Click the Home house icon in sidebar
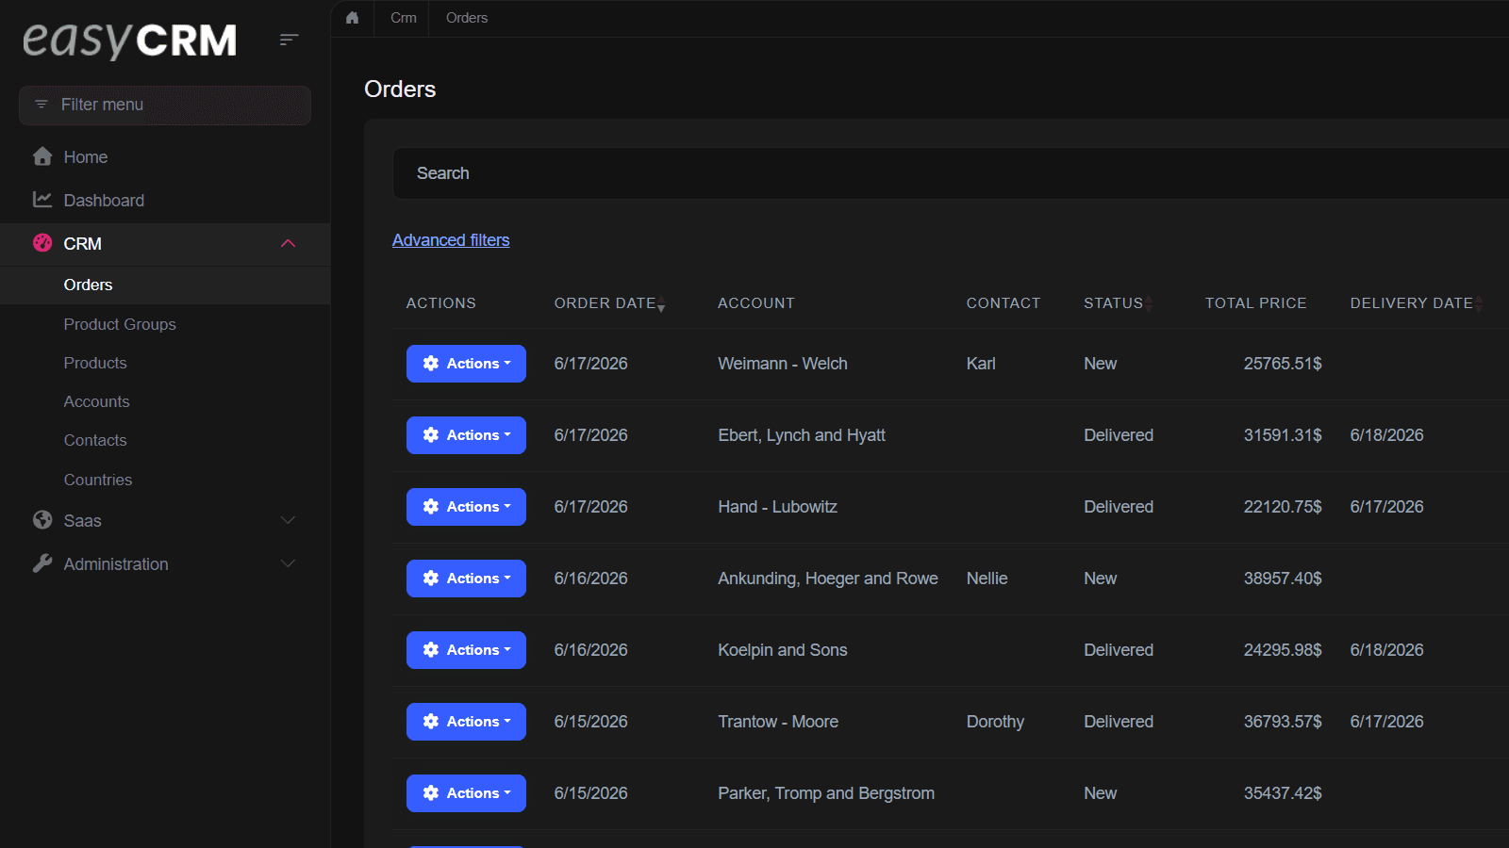 (x=42, y=156)
